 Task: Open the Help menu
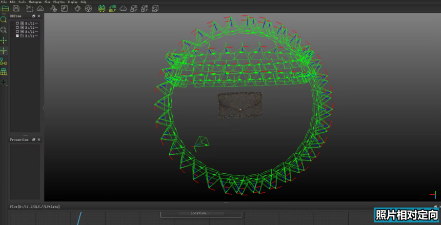[84, 2]
